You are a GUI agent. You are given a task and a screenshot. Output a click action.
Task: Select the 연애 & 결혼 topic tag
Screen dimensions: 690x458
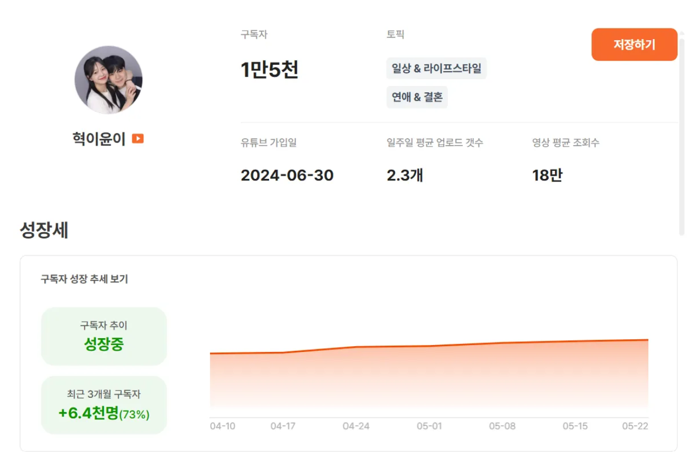pyautogui.click(x=417, y=97)
